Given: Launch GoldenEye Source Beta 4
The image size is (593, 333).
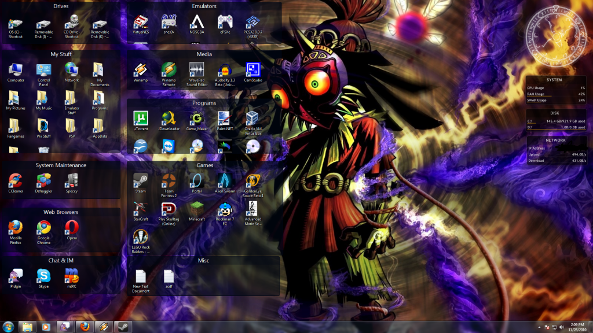Looking at the screenshot, I should [x=253, y=186].
